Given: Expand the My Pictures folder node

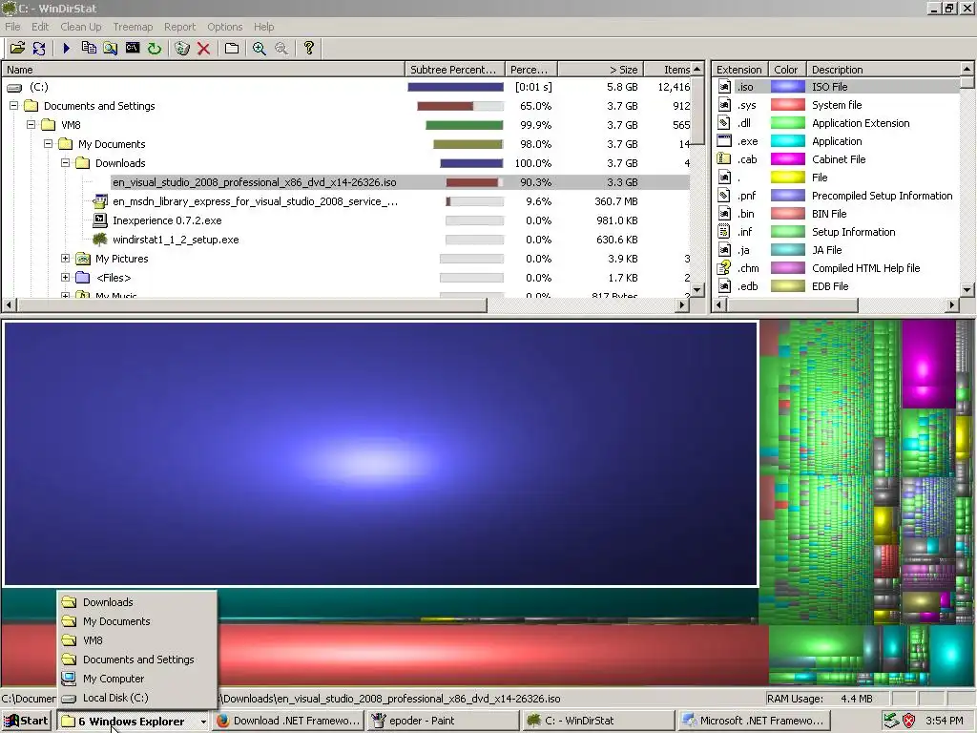Looking at the screenshot, I should click(x=66, y=258).
